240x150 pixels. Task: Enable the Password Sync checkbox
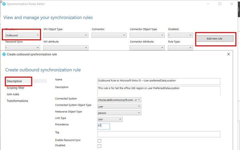pyautogui.click(x=99, y=141)
